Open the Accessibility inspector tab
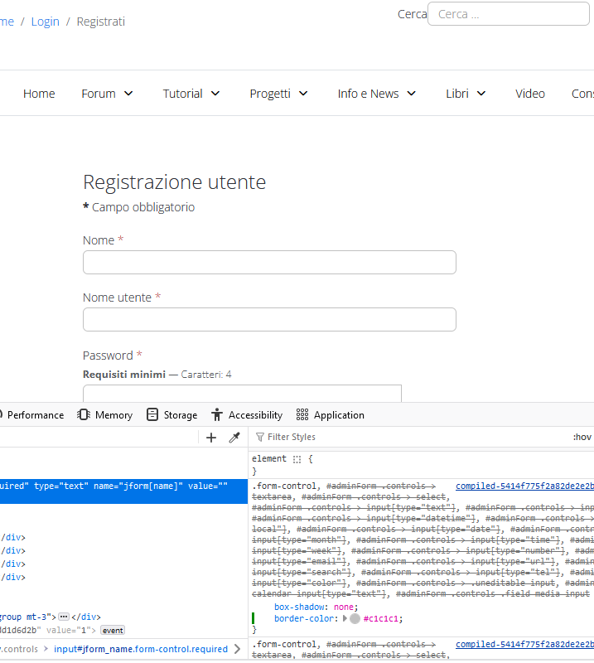 (x=246, y=415)
